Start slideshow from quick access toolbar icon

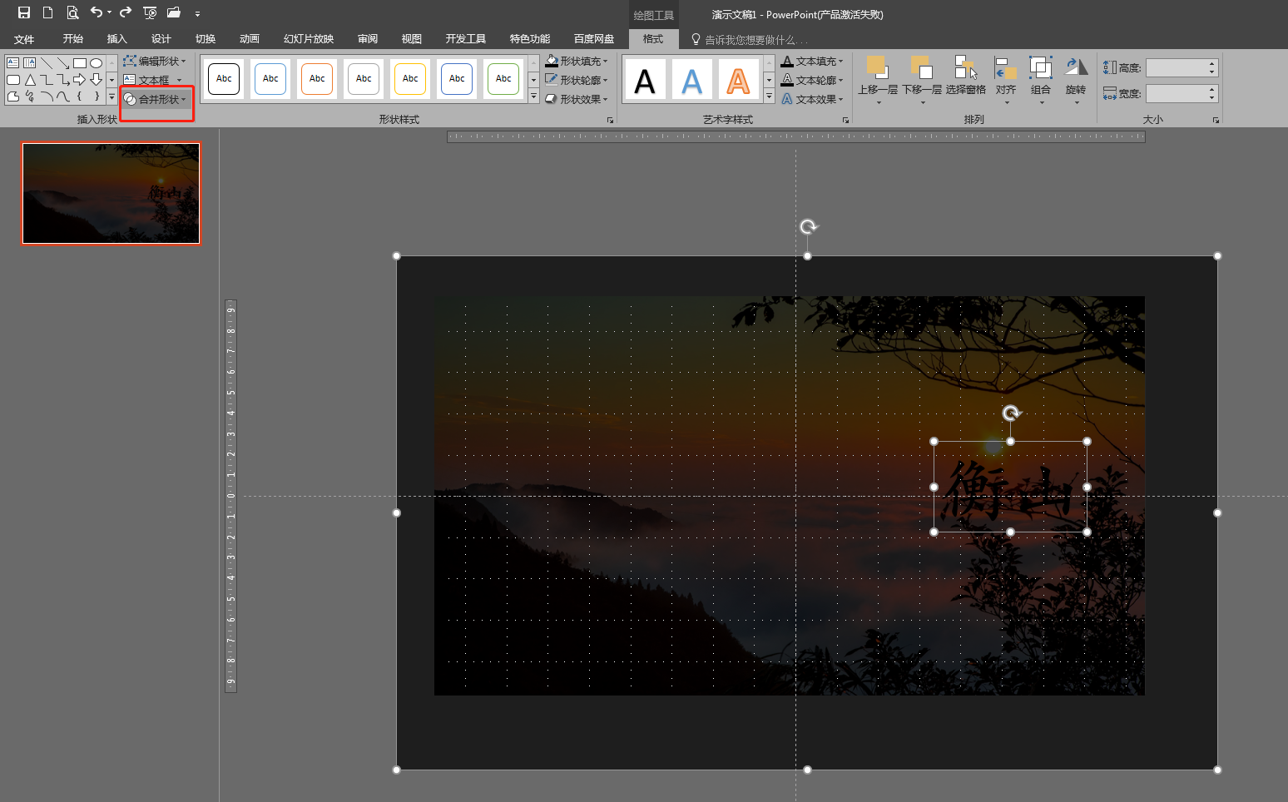pyautogui.click(x=150, y=12)
